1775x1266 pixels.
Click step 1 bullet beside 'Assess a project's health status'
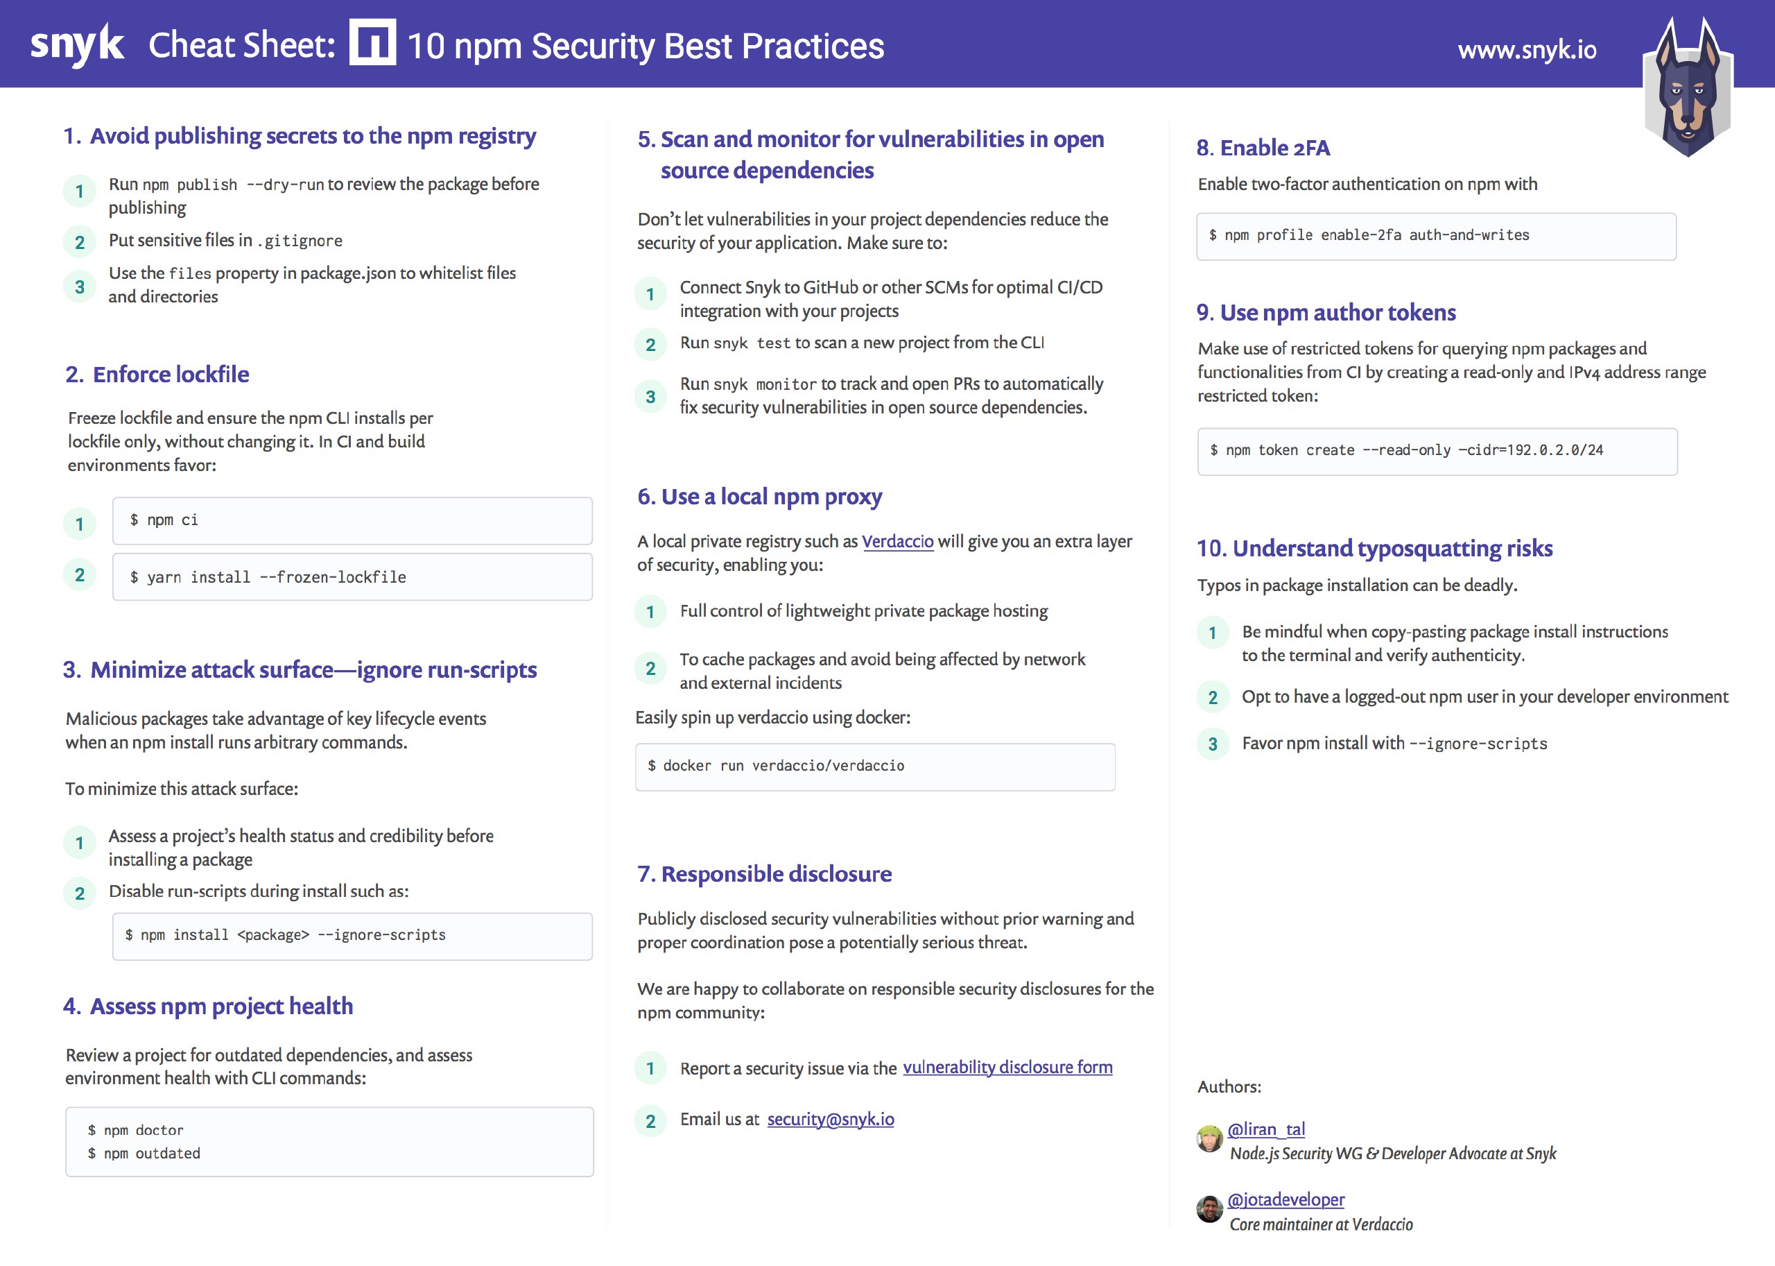80,843
